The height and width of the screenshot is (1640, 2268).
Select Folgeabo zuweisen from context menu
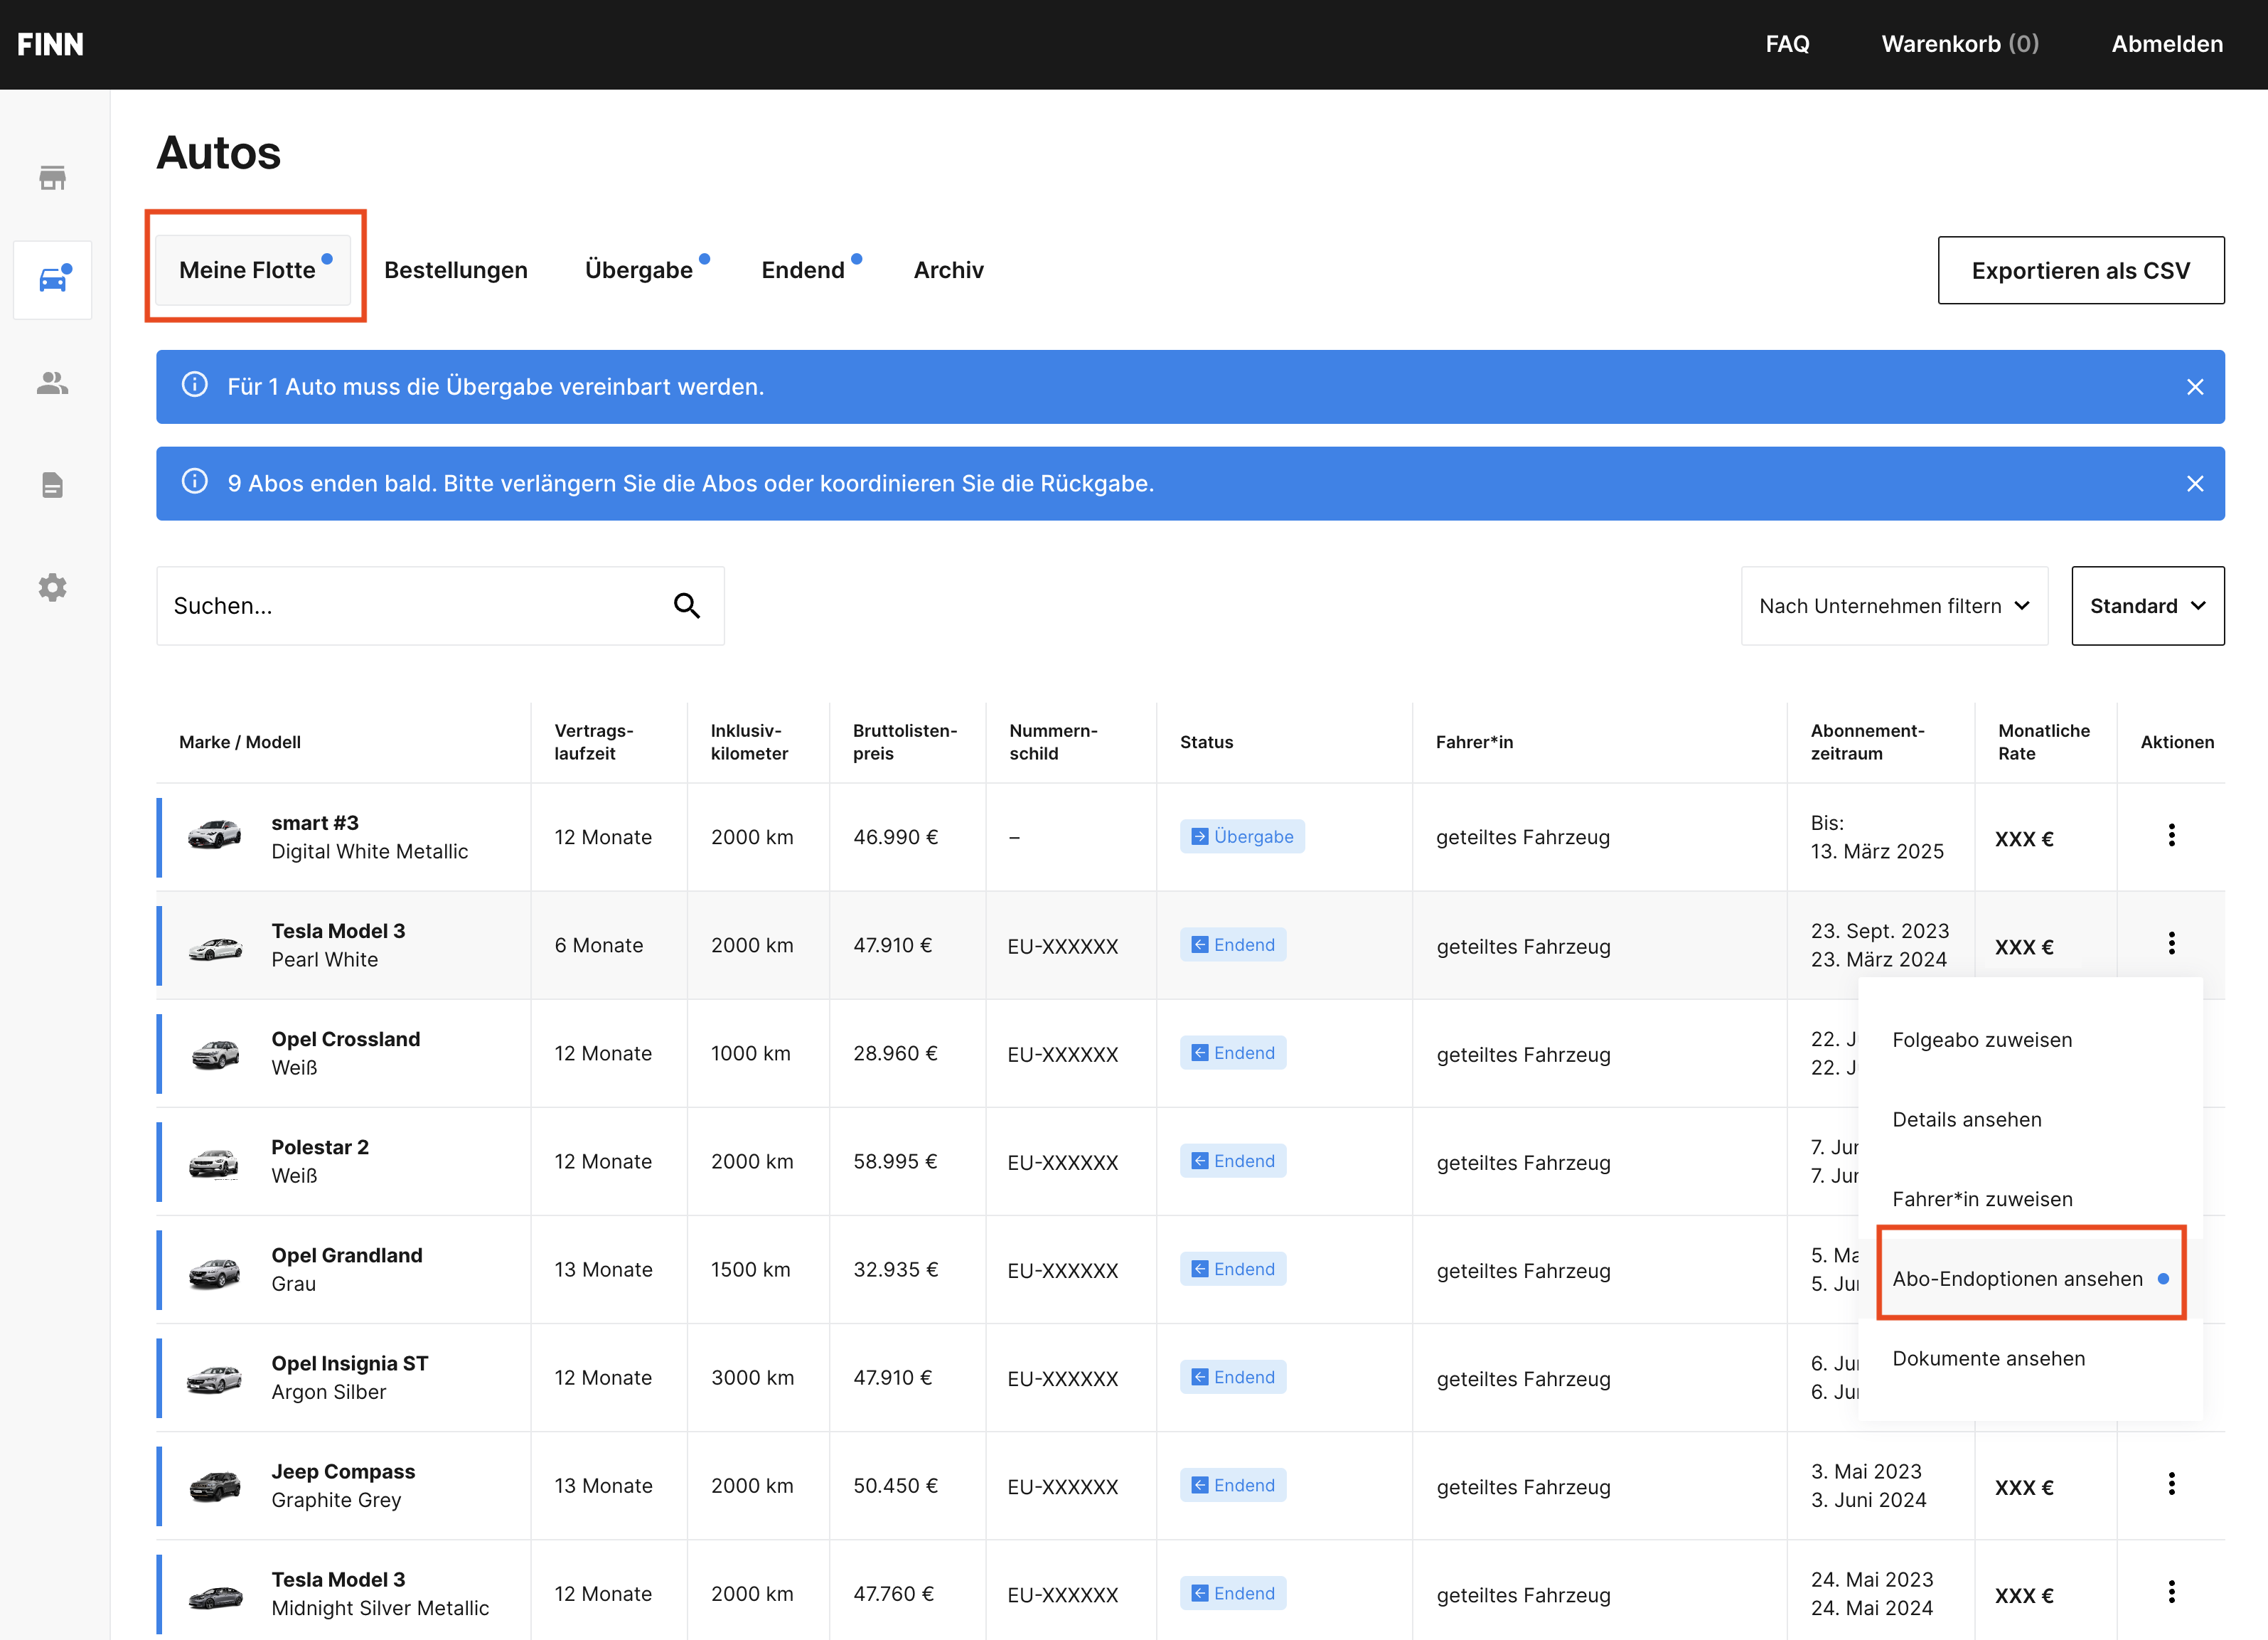pyautogui.click(x=1982, y=1040)
